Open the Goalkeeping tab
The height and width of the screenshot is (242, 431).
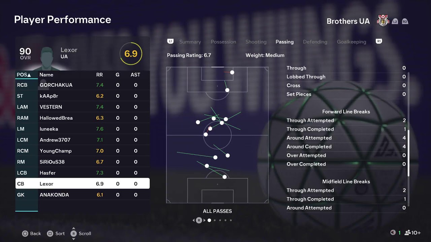click(352, 42)
